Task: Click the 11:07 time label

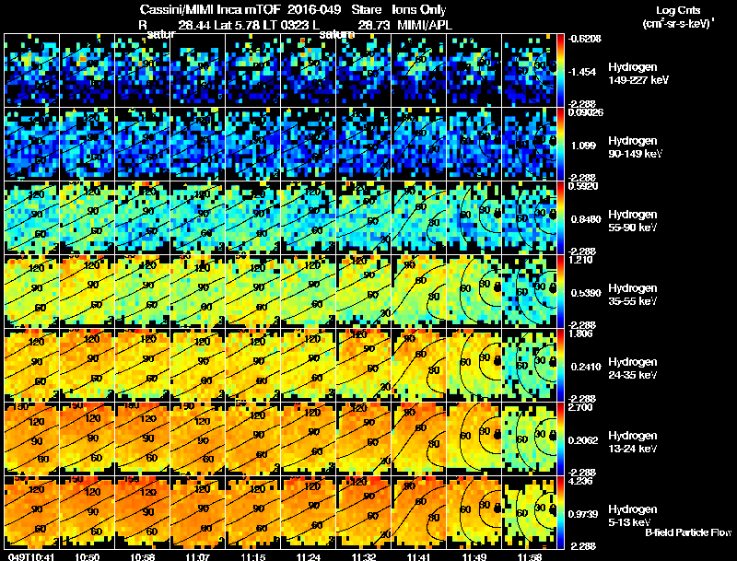Action: [197, 556]
